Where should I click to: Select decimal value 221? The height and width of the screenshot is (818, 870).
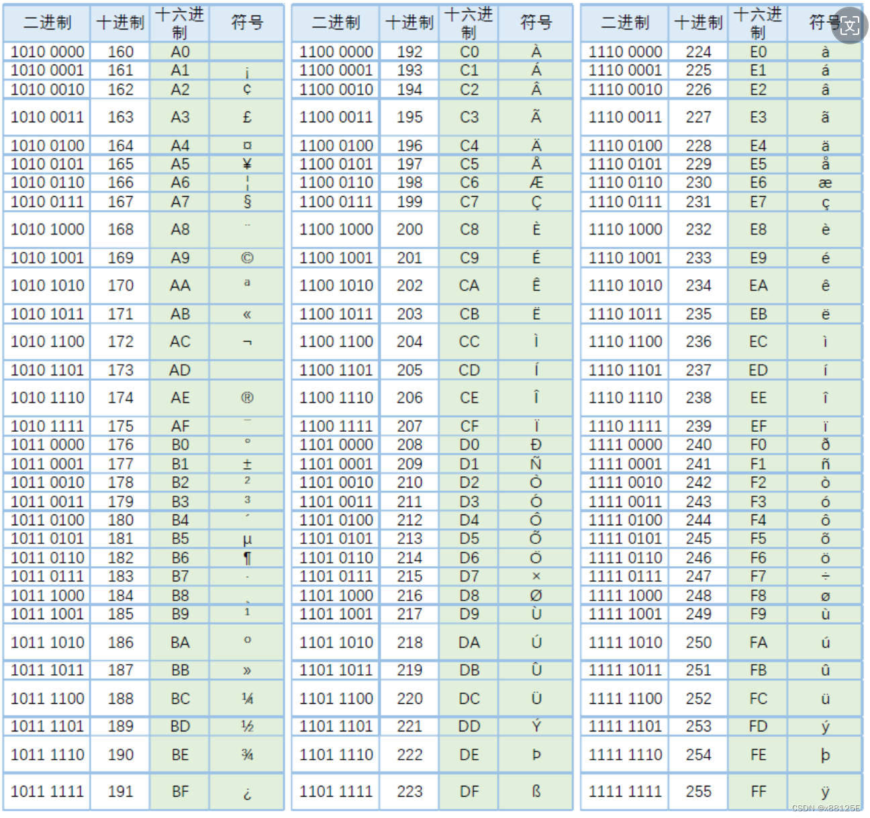click(409, 727)
